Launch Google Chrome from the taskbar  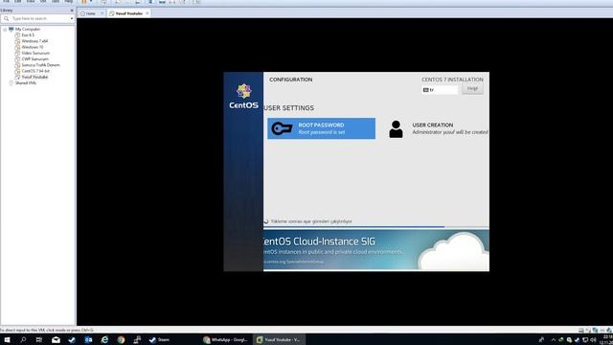[121, 339]
